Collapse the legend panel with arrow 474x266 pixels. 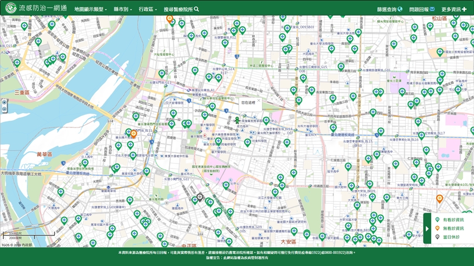click(427, 229)
